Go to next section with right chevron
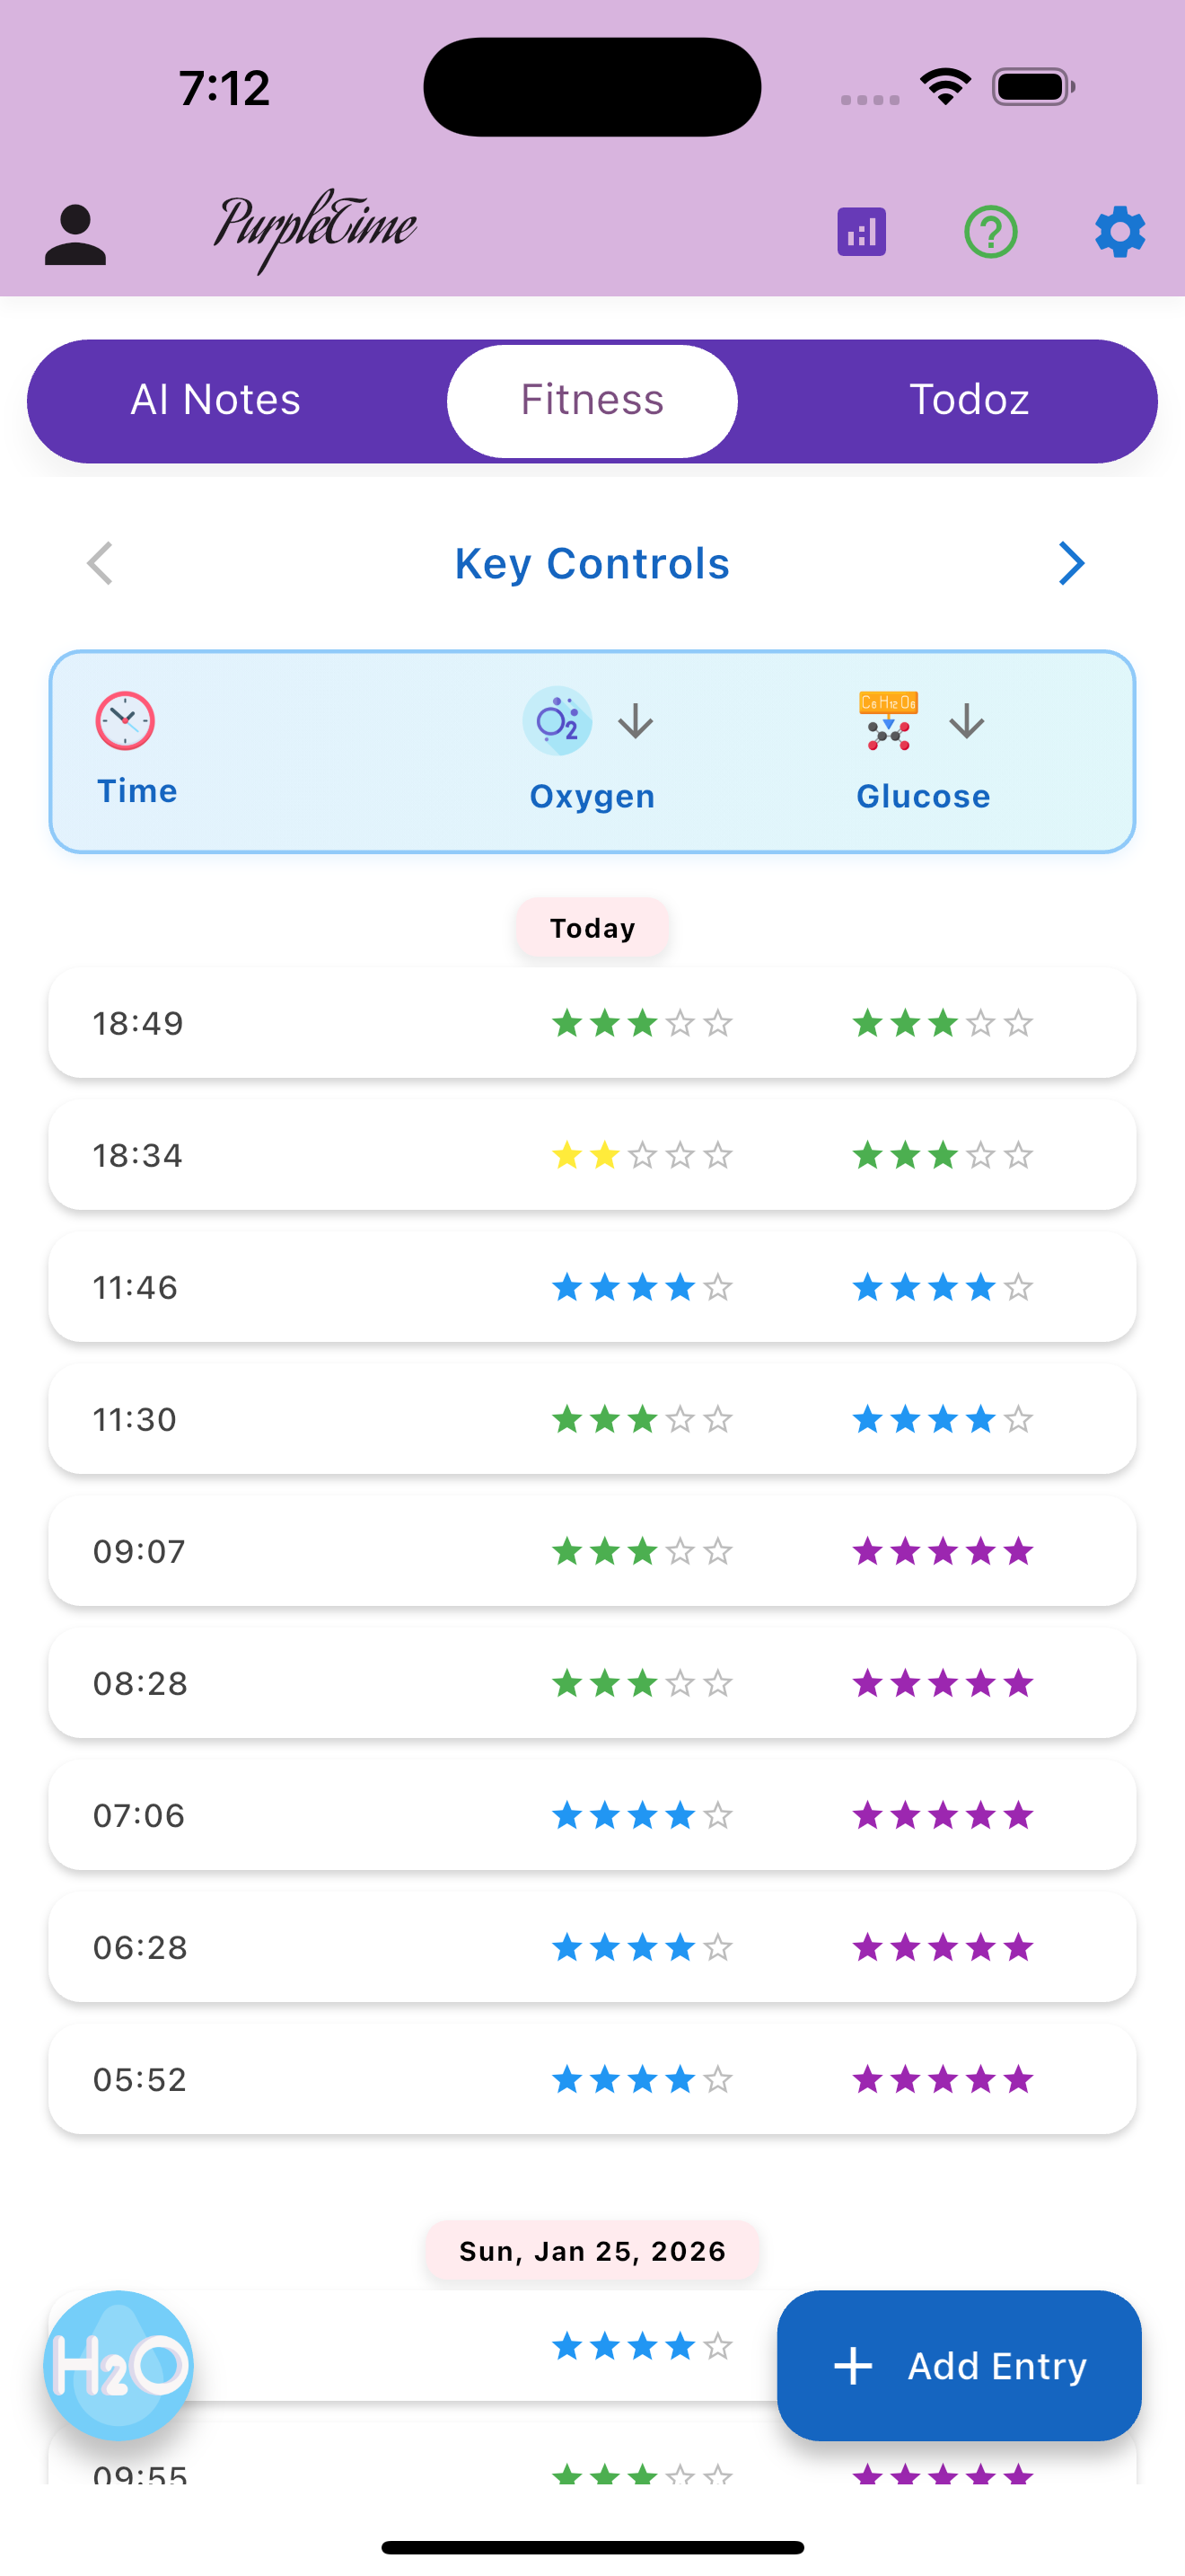Viewport: 1185px width, 2576px height. pos(1071,564)
